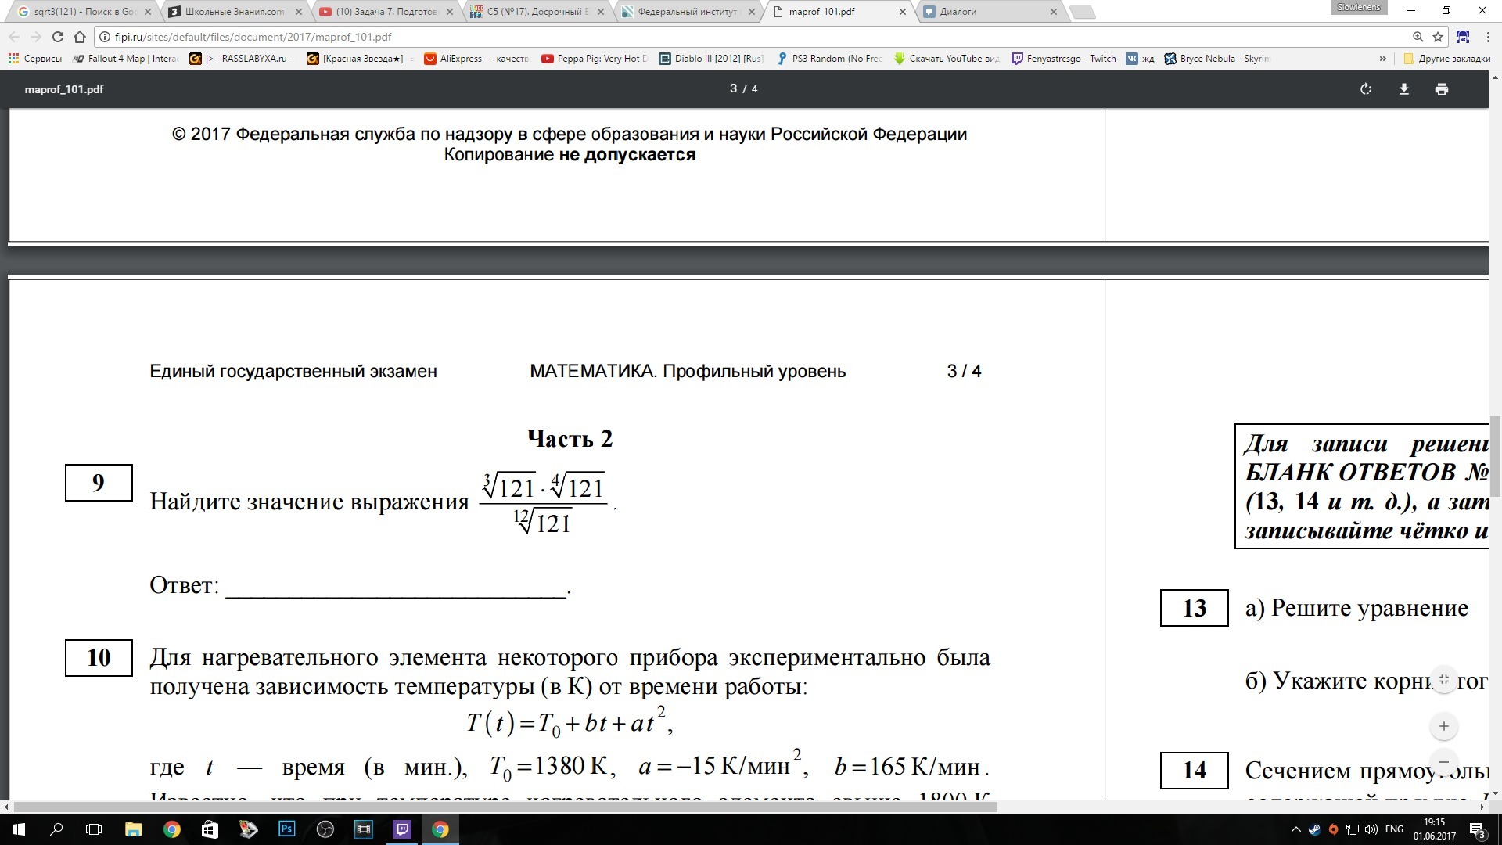
Task: Click the PDF zoom in plus button
Action: click(1444, 726)
